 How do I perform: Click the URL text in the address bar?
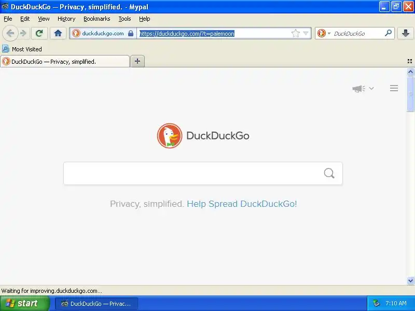[187, 34]
